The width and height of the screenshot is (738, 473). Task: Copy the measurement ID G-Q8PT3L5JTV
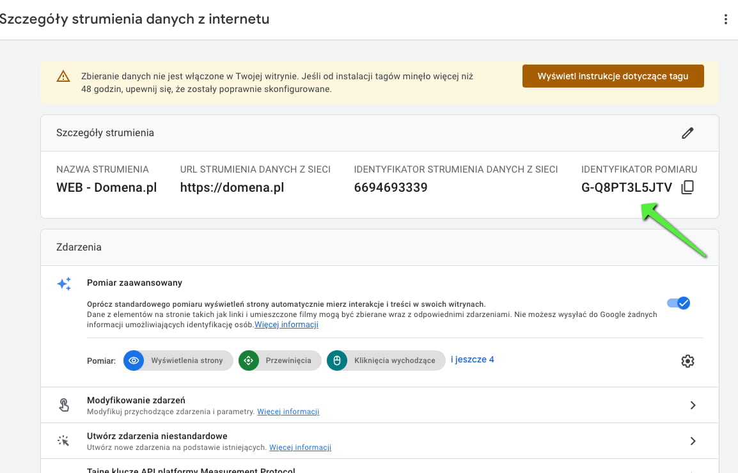coord(687,187)
